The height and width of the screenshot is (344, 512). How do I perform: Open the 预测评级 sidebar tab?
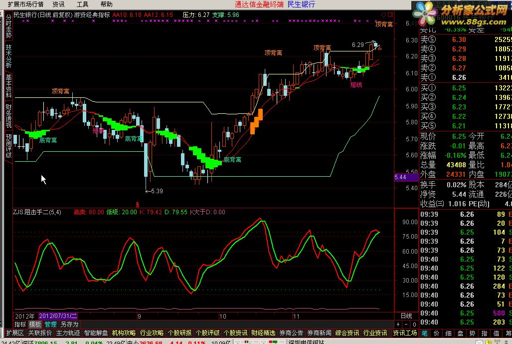[x=8, y=145]
